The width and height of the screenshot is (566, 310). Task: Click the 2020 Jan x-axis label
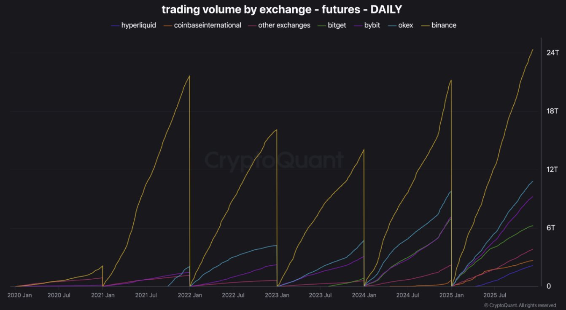[x=20, y=295]
